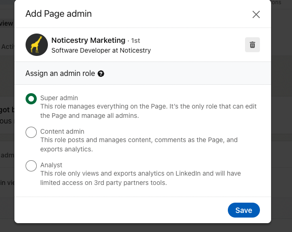The height and width of the screenshot is (232, 292).
Task: Click the giraffe profile avatar
Action: tap(37, 45)
